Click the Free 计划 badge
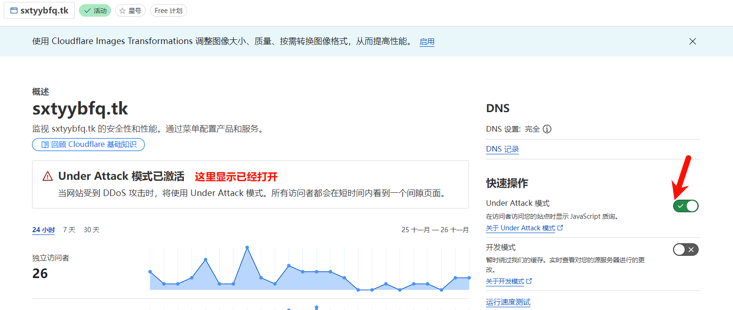Viewport: 733px width, 310px height. click(168, 11)
